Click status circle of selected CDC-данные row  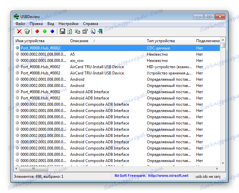17,48
